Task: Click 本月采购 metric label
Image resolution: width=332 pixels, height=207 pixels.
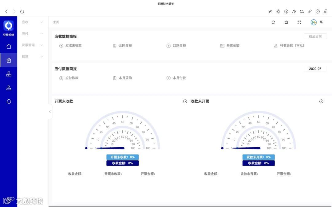Action: pyautogui.click(x=125, y=78)
